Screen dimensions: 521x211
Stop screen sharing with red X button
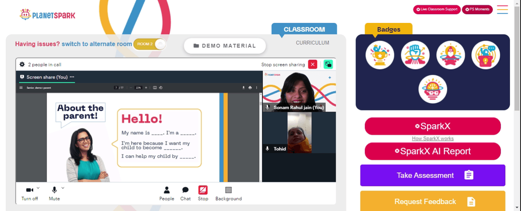click(x=313, y=64)
